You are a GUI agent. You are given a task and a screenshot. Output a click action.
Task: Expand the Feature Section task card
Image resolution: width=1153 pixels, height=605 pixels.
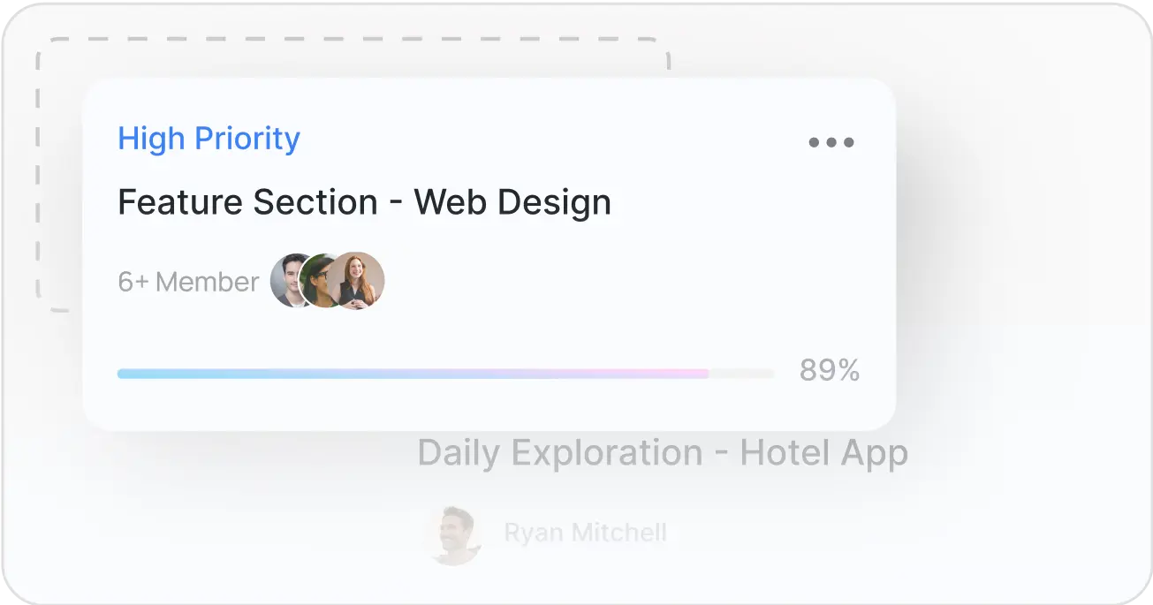click(x=490, y=252)
